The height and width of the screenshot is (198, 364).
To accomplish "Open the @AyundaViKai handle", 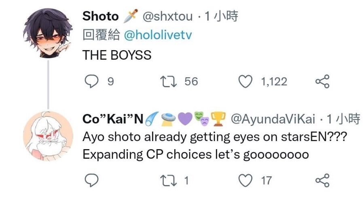I will tap(273, 119).
